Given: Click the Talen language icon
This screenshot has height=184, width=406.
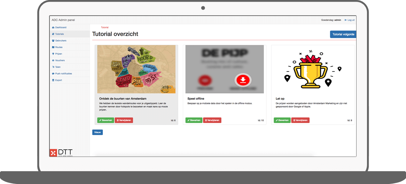Looking at the screenshot, I should pos(53,67).
